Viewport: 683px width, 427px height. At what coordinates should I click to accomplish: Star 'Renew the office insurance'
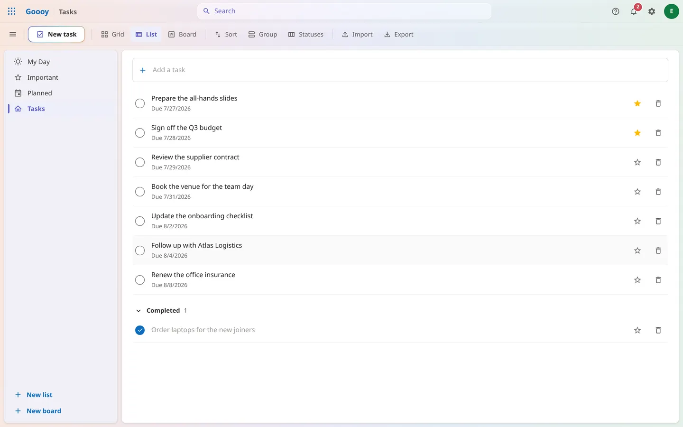coord(637,280)
